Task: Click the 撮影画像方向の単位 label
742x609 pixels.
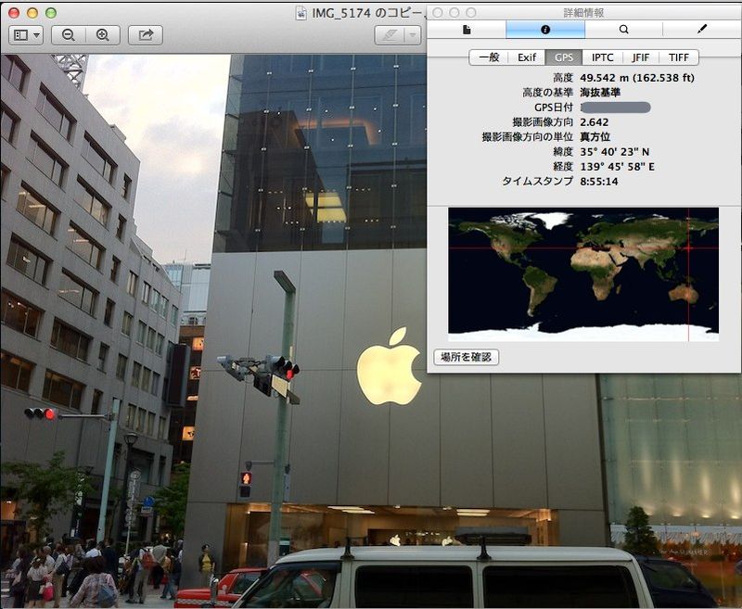Action: coord(527,137)
